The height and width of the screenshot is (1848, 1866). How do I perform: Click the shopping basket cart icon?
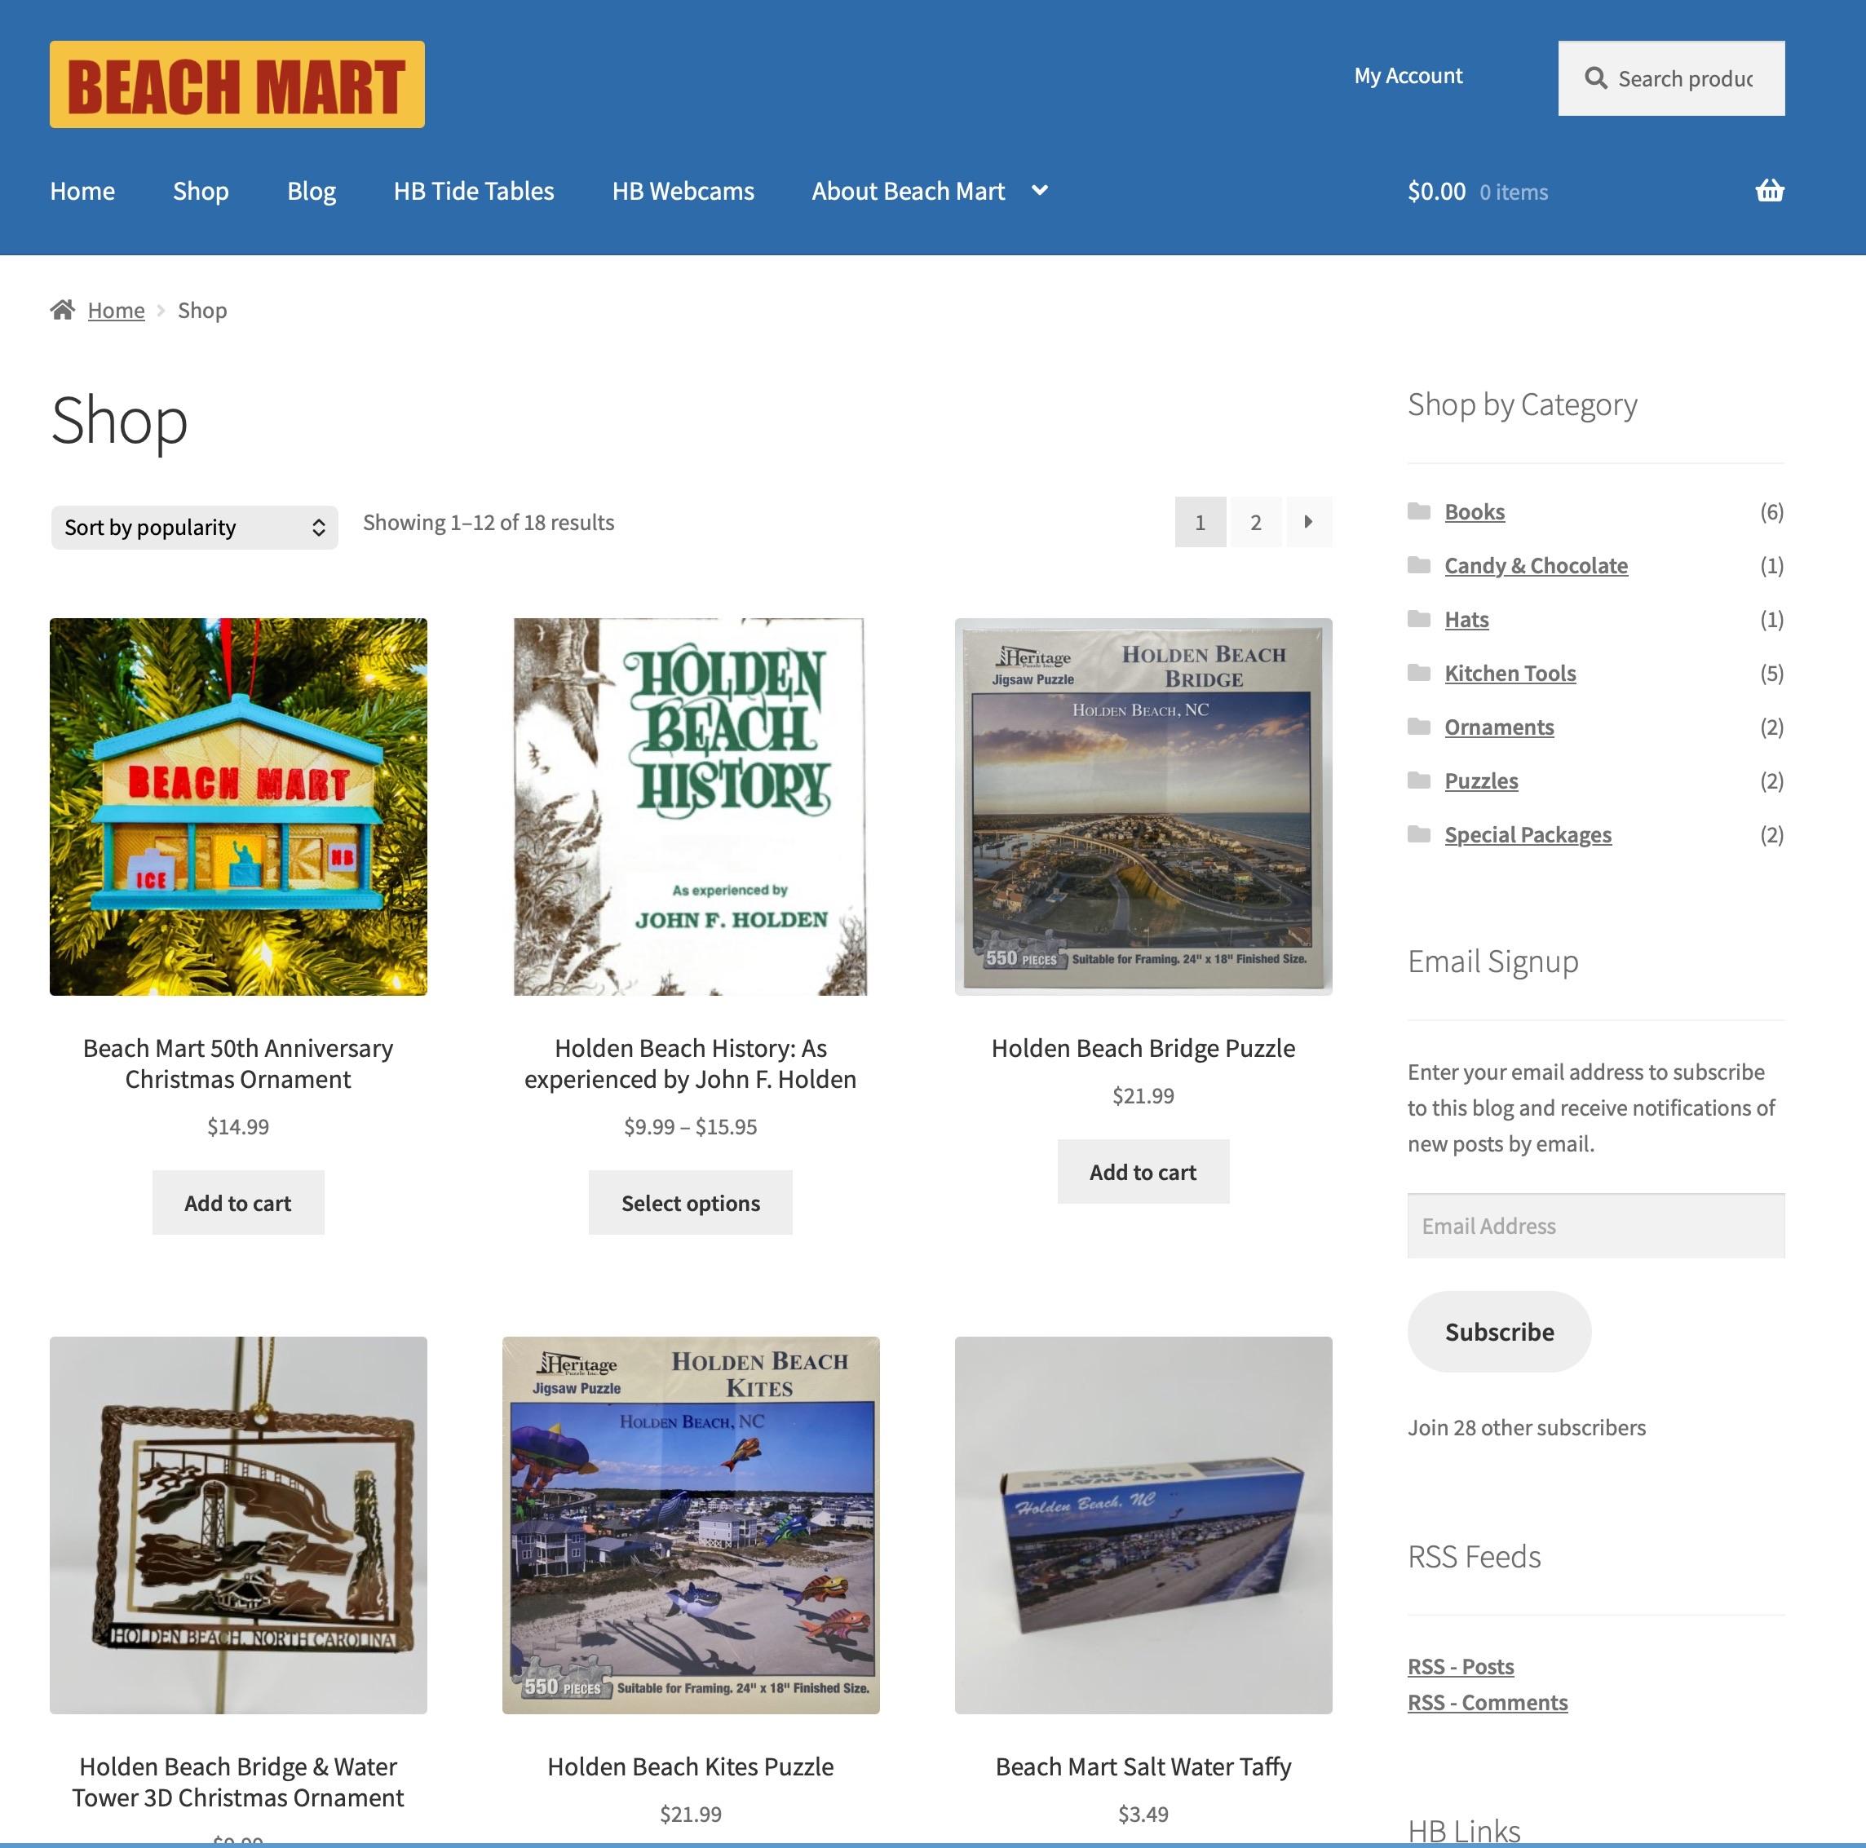tap(1768, 190)
